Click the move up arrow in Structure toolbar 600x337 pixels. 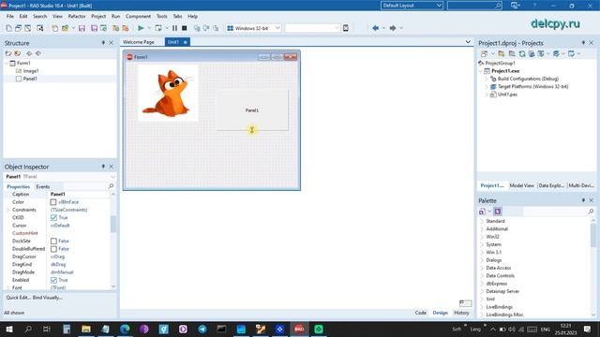pos(29,53)
